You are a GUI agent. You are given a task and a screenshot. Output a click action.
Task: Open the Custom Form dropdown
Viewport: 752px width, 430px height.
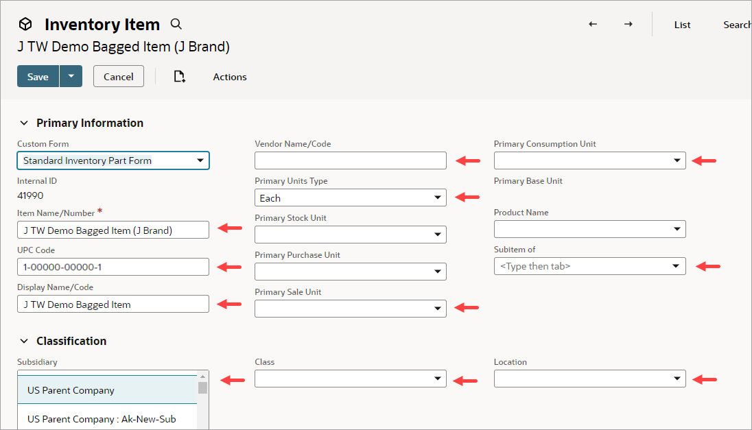[x=113, y=160]
